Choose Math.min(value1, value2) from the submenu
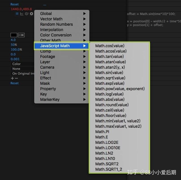181x180 pixels. [119, 121]
